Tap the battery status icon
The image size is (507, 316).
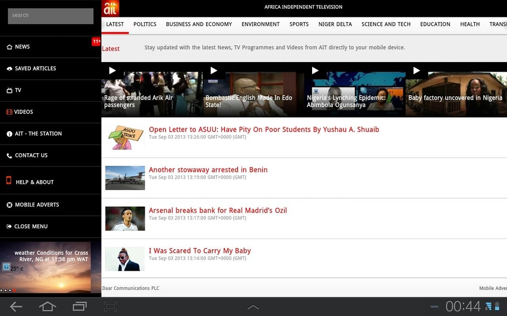[x=497, y=306]
